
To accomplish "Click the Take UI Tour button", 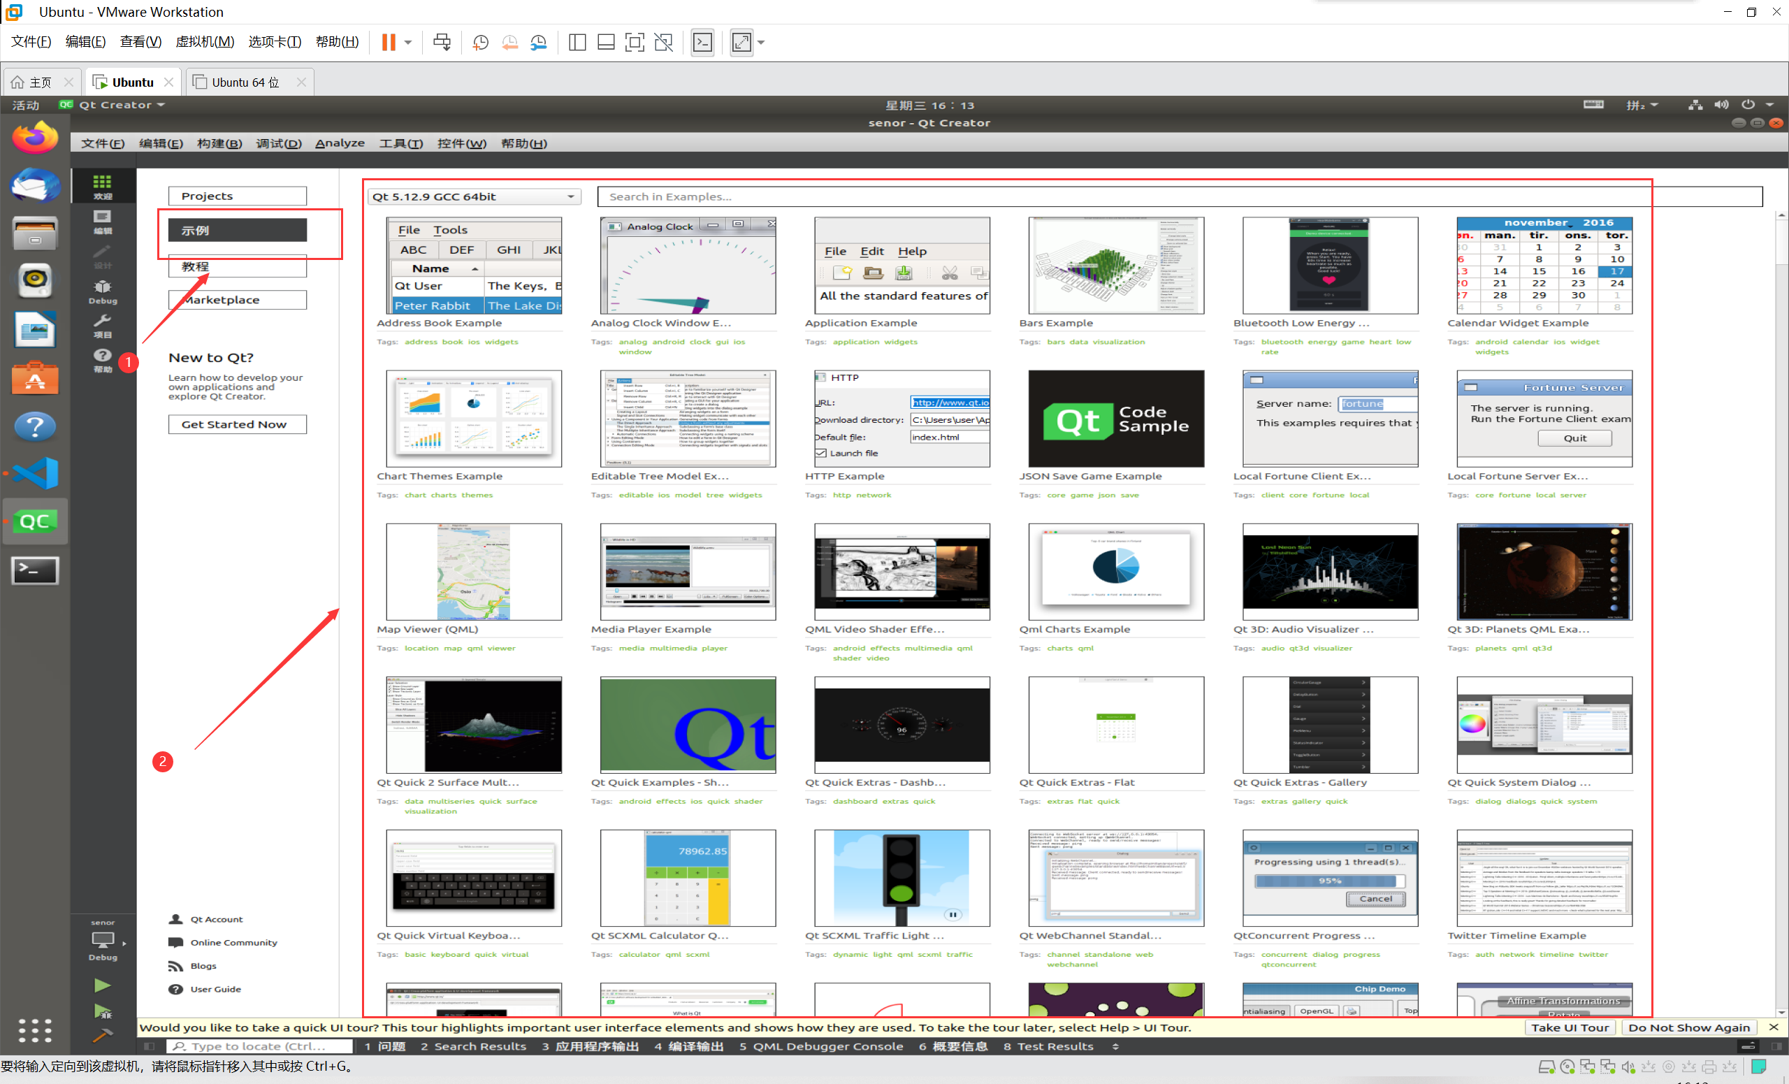I will pyautogui.click(x=1570, y=1027).
